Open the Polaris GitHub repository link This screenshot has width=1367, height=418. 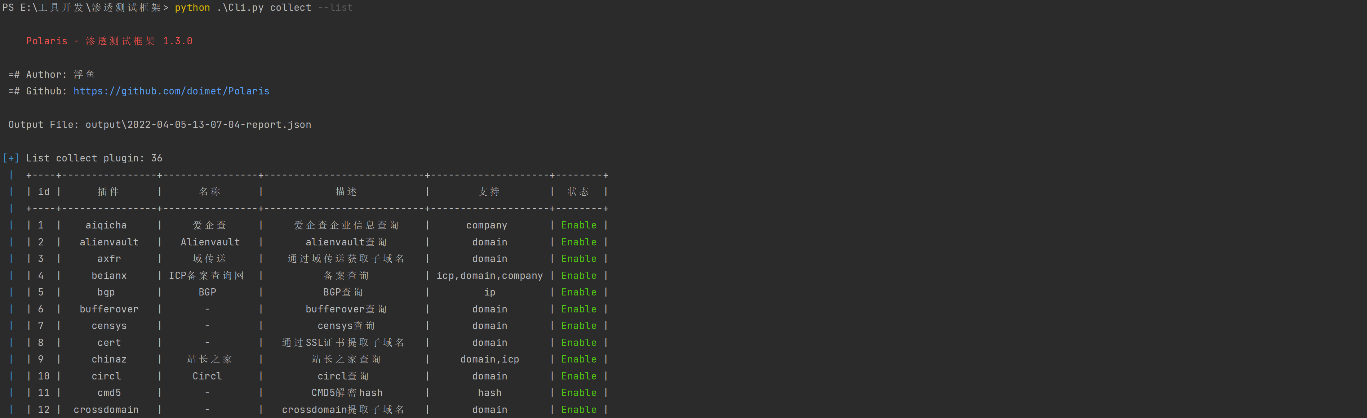click(171, 91)
